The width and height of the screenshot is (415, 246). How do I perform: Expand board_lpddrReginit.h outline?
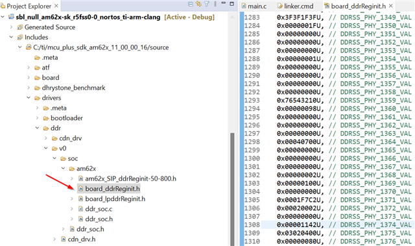pyautogui.click(x=72, y=199)
